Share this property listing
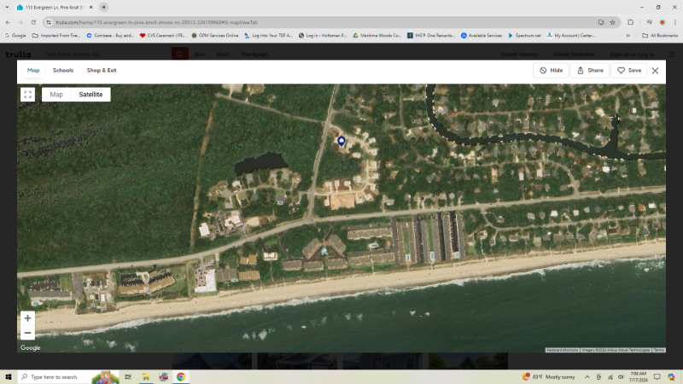 click(590, 71)
